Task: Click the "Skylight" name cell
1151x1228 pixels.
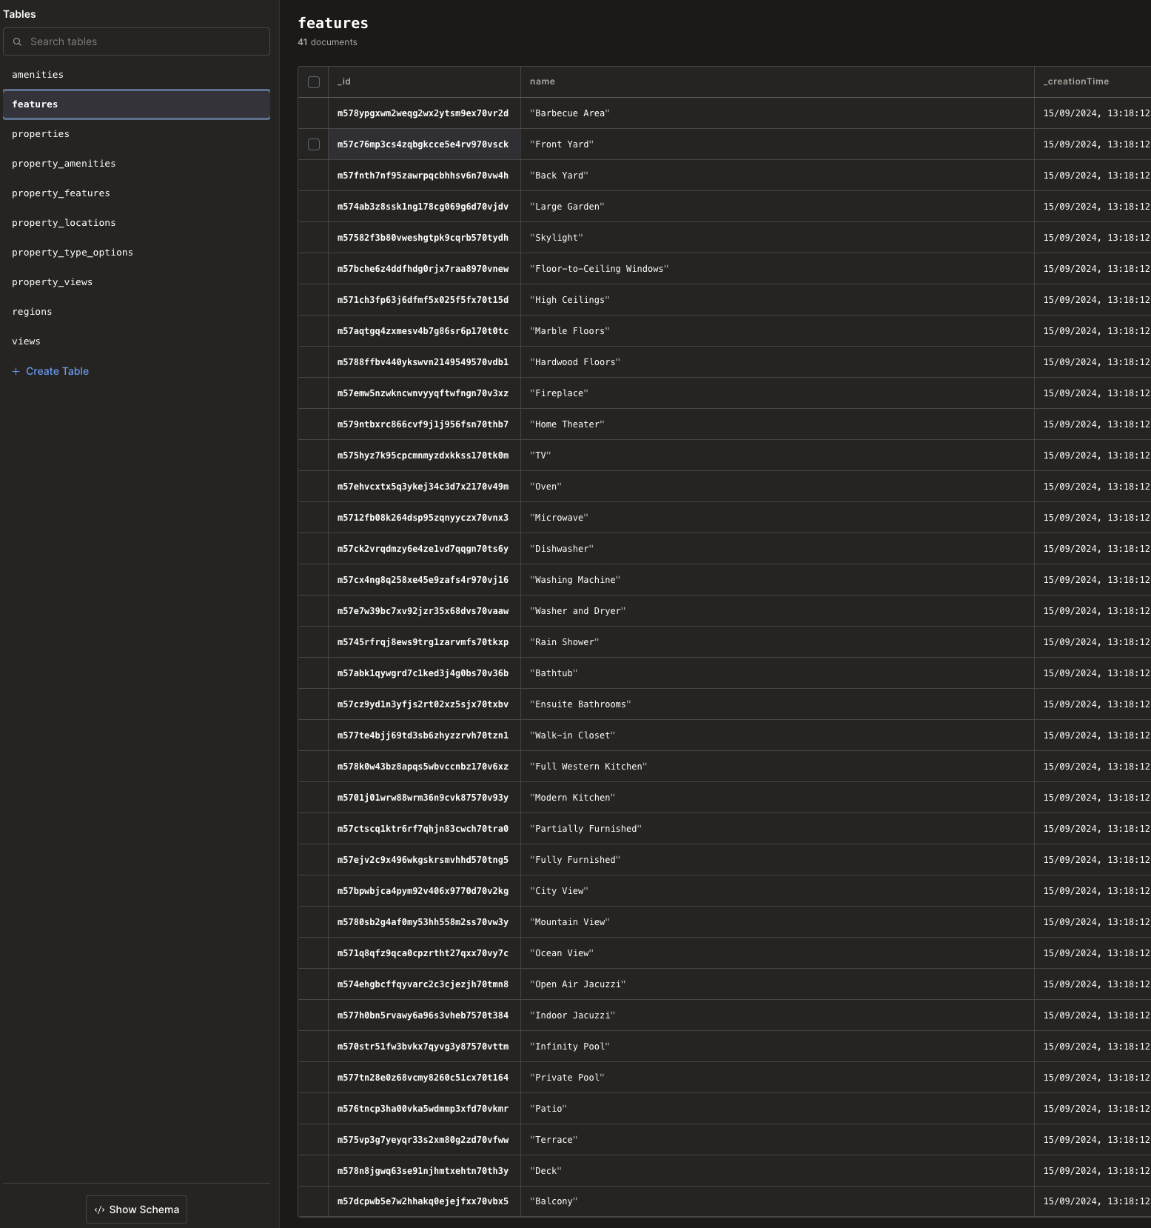Action: coord(777,238)
